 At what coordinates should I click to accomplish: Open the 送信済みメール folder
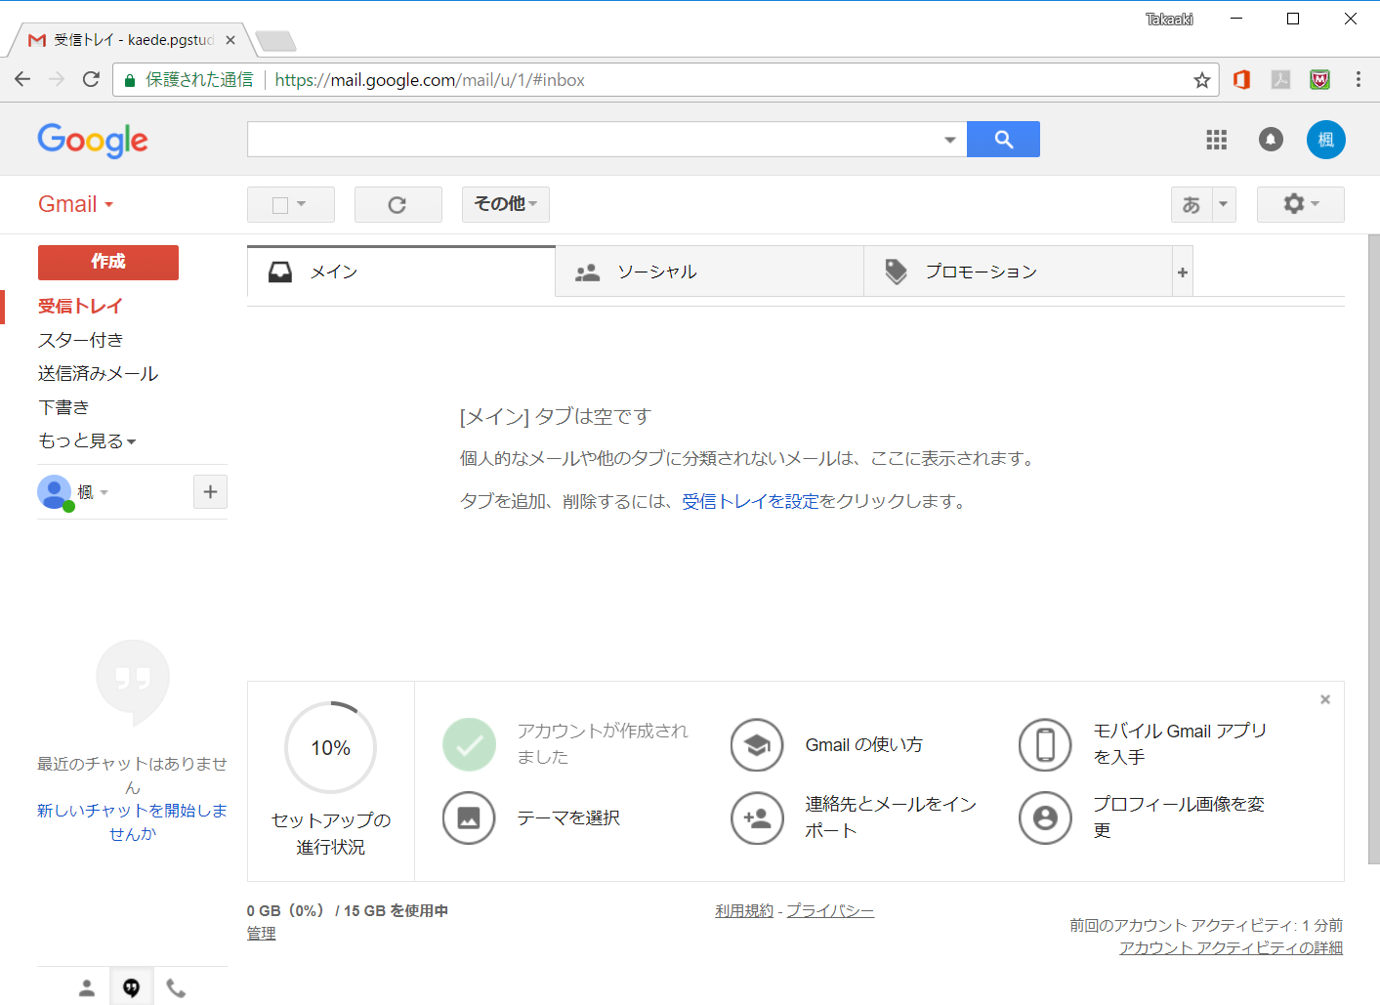[98, 374]
